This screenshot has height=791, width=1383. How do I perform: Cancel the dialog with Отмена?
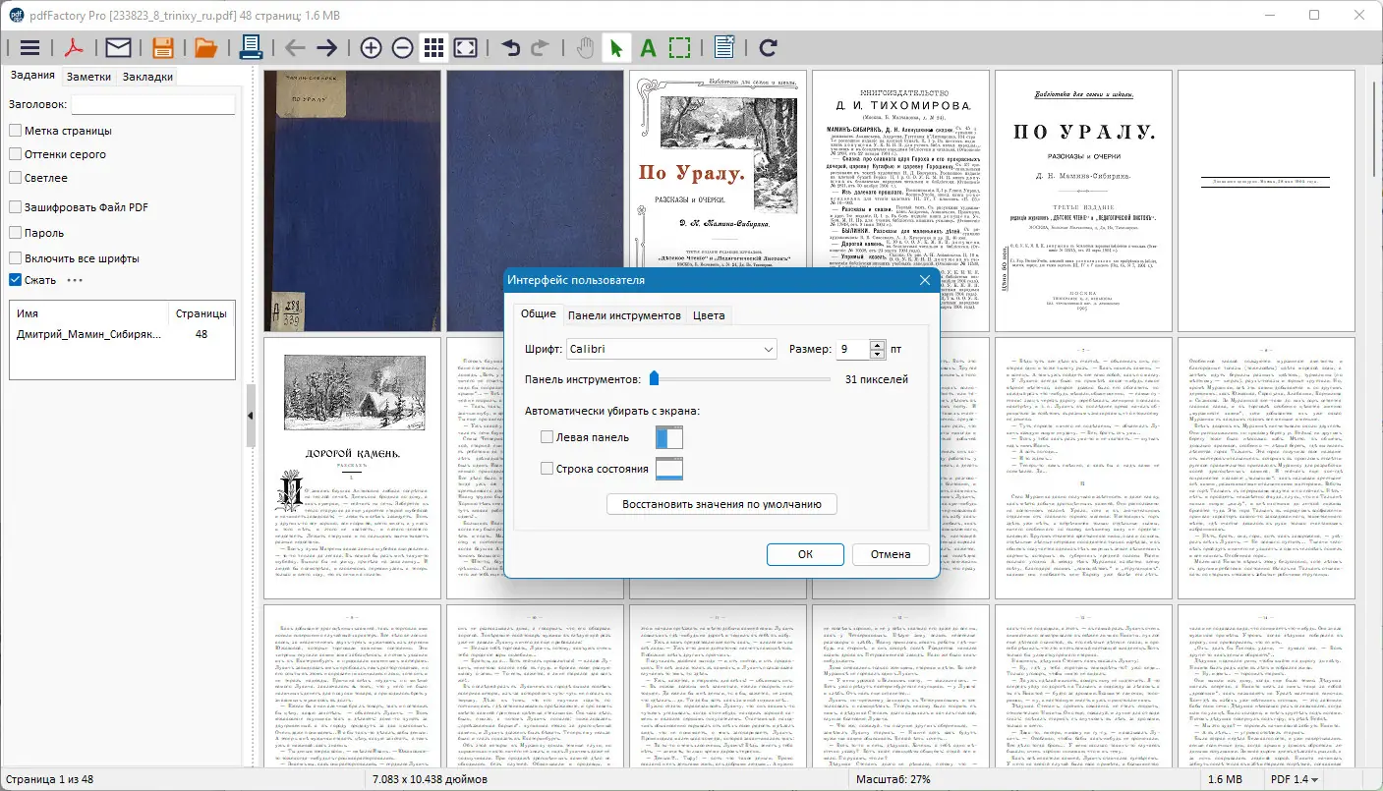[890, 554]
